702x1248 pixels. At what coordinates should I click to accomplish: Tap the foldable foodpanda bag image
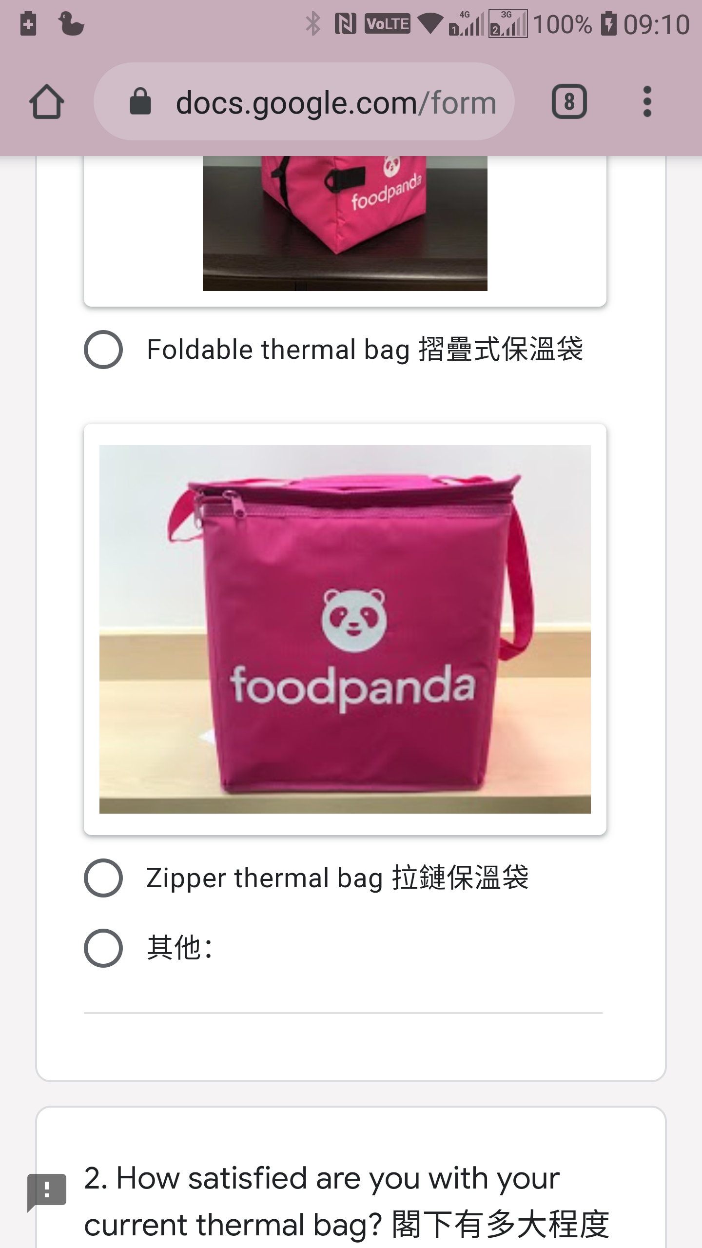point(345,223)
